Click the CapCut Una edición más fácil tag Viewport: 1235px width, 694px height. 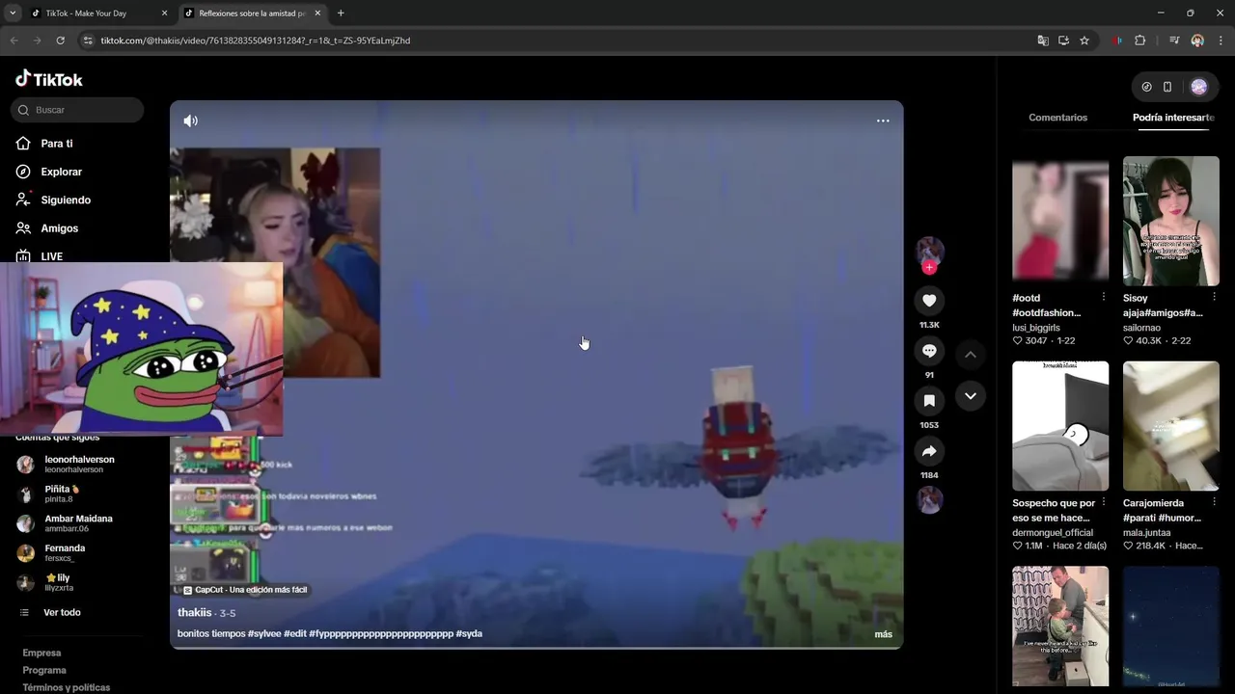(245, 590)
